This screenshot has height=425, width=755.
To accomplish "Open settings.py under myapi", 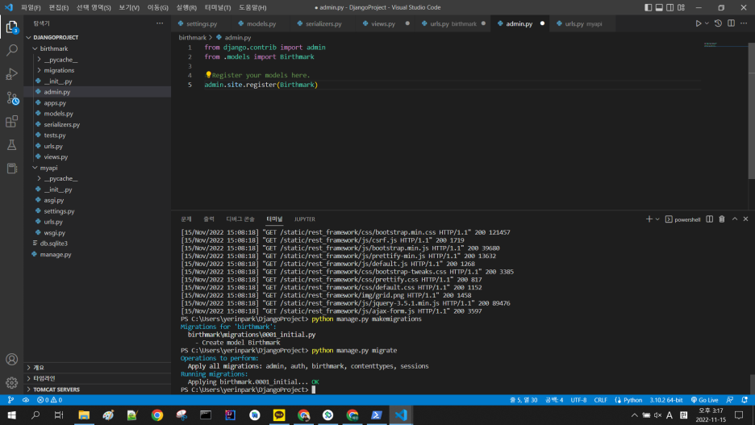I will tap(59, 210).
